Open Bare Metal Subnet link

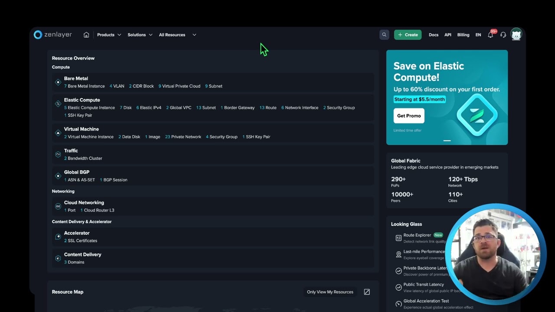pos(214,86)
